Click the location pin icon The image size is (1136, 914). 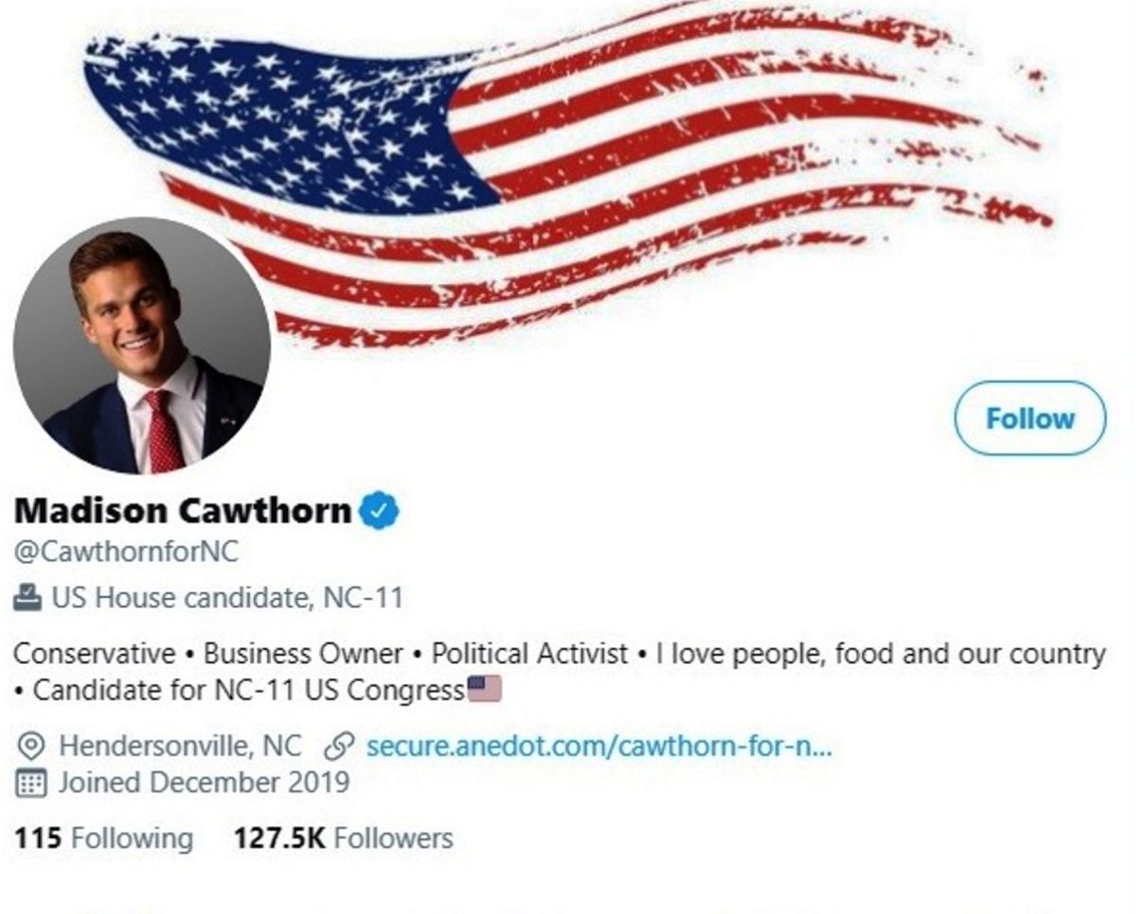pos(31,747)
